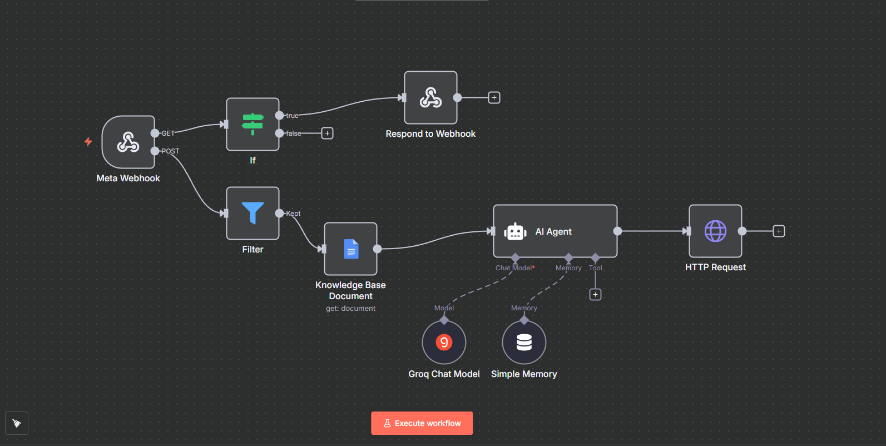886x446 pixels.
Task: Add node after Respond to Webhook
Action: pyautogui.click(x=494, y=97)
